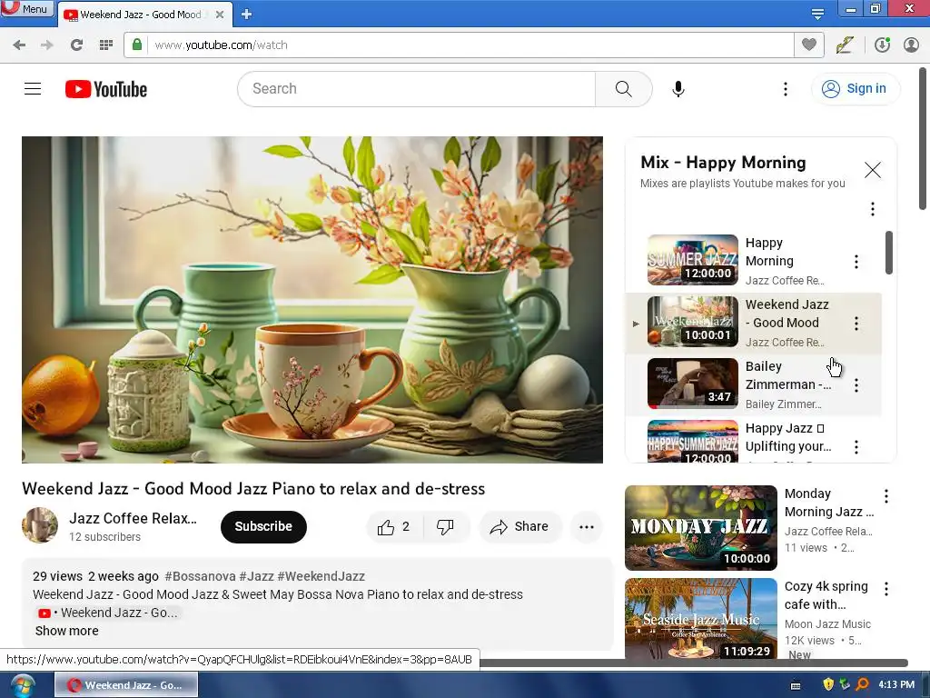This screenshot has width=930, height=698.
Task: Open more actions ellipsis under video
Action: [587, 526]
